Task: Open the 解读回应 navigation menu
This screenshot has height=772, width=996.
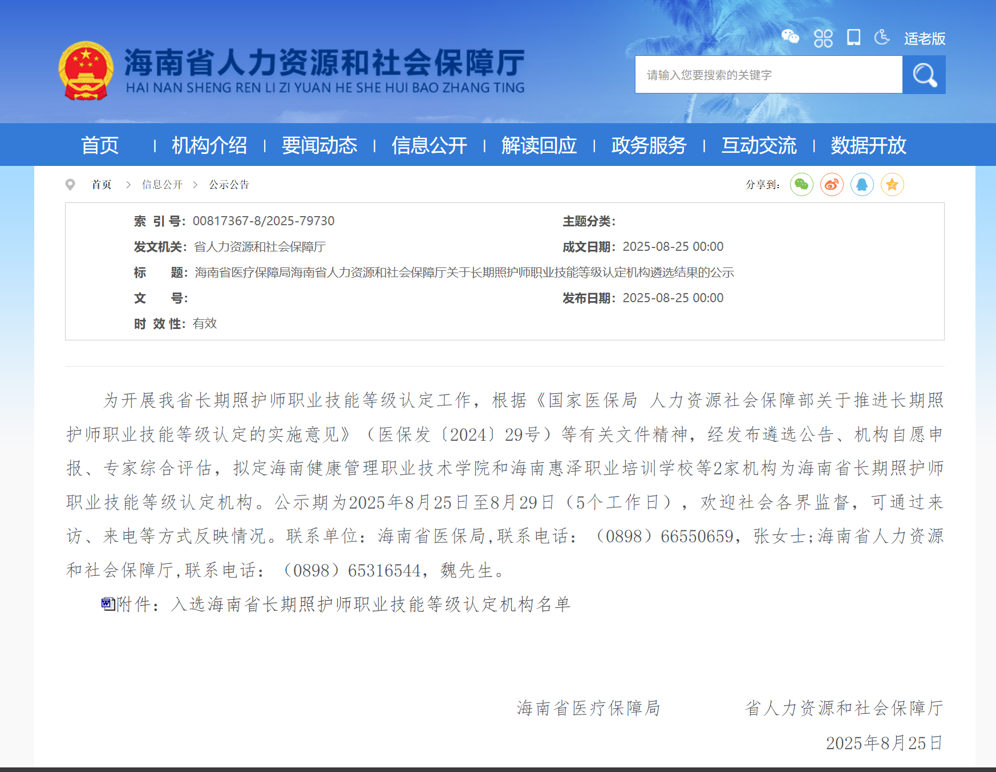Action: click(539, 145)
